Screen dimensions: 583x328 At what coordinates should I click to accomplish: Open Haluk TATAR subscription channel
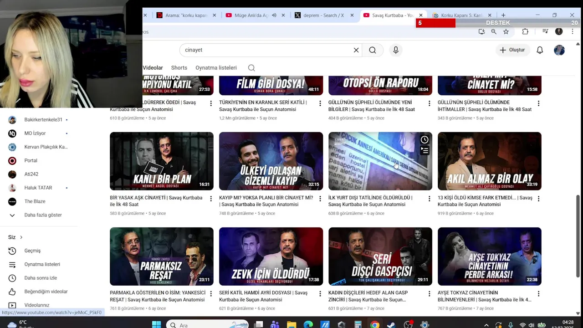pos(39,188)
